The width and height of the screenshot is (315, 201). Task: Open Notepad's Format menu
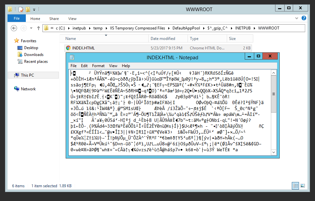point(98,66)
